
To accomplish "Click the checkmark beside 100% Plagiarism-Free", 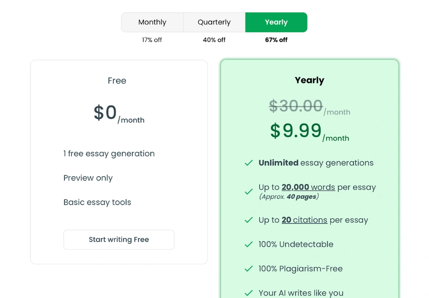I will pyautogui.click(x=248, y=268).
